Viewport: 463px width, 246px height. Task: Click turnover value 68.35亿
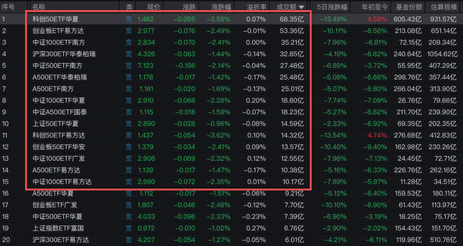292,19
